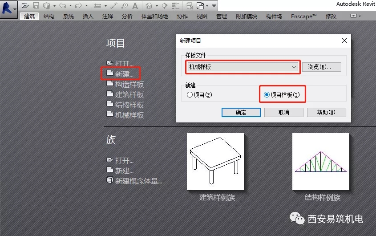
Task: Switch to the 结构 ribbon tab
Action: coord(49,16)
